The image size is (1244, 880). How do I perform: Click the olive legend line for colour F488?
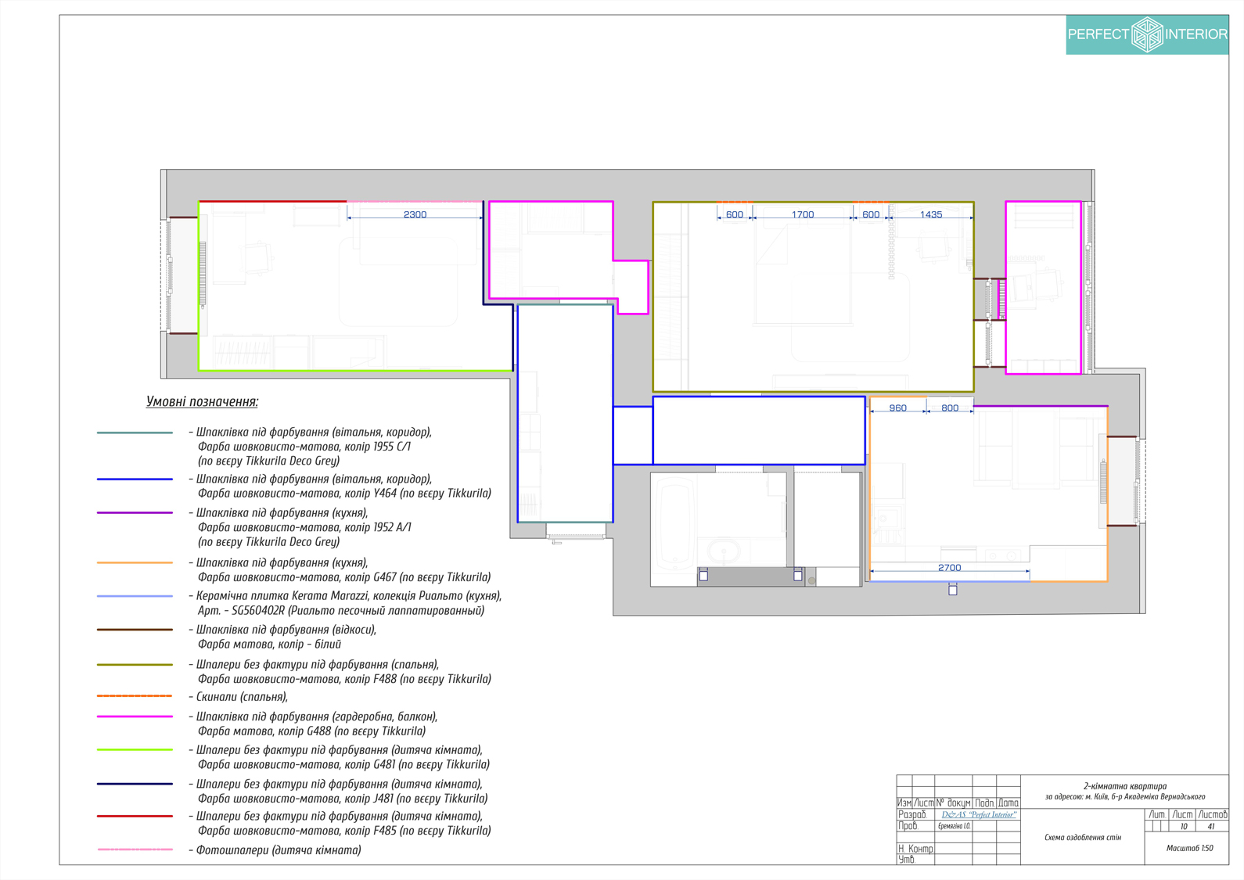(x=135, y=665)
